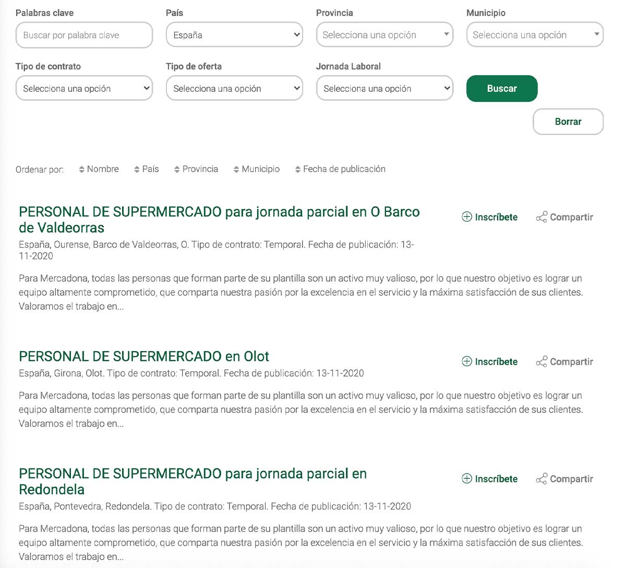The height and width of the screenshot is (568, 626).
Task: Click the plus circle icon for Inscríbete on Olot offer
Action: click(x=466, y=361)
